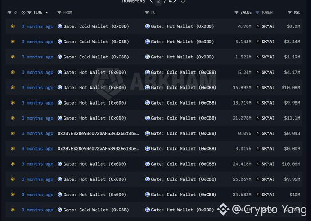Click the SKYAI token name in the 5.143M row

coord(268,42)
